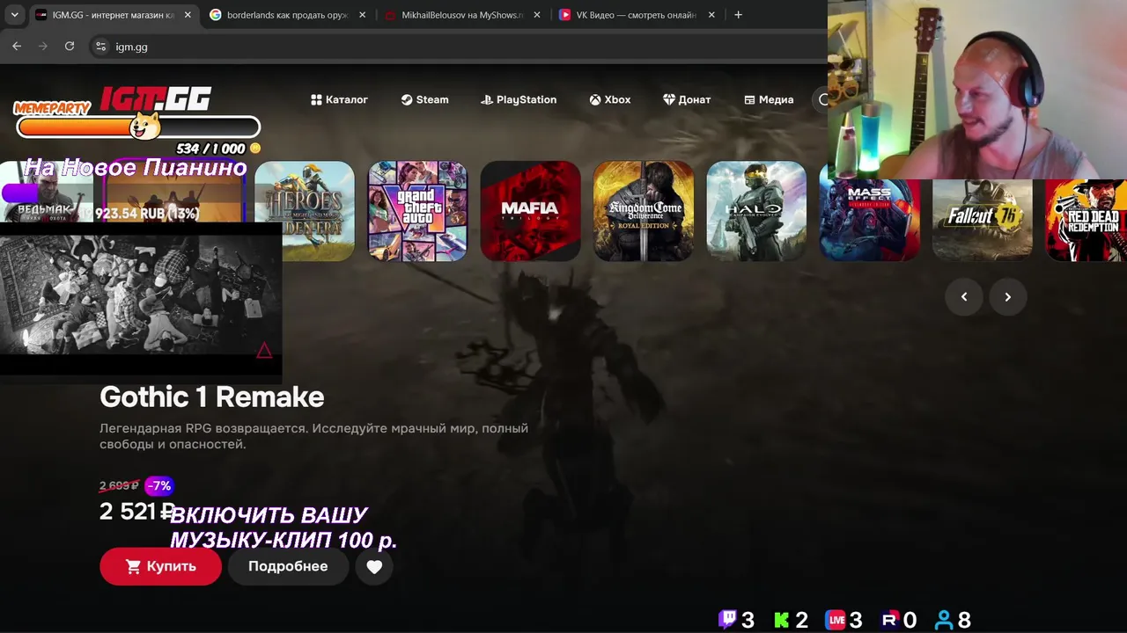Open Подробнее details for Gothic 1 Remake
This screenshot has height=633, width=1127.
tap(288, 566)
